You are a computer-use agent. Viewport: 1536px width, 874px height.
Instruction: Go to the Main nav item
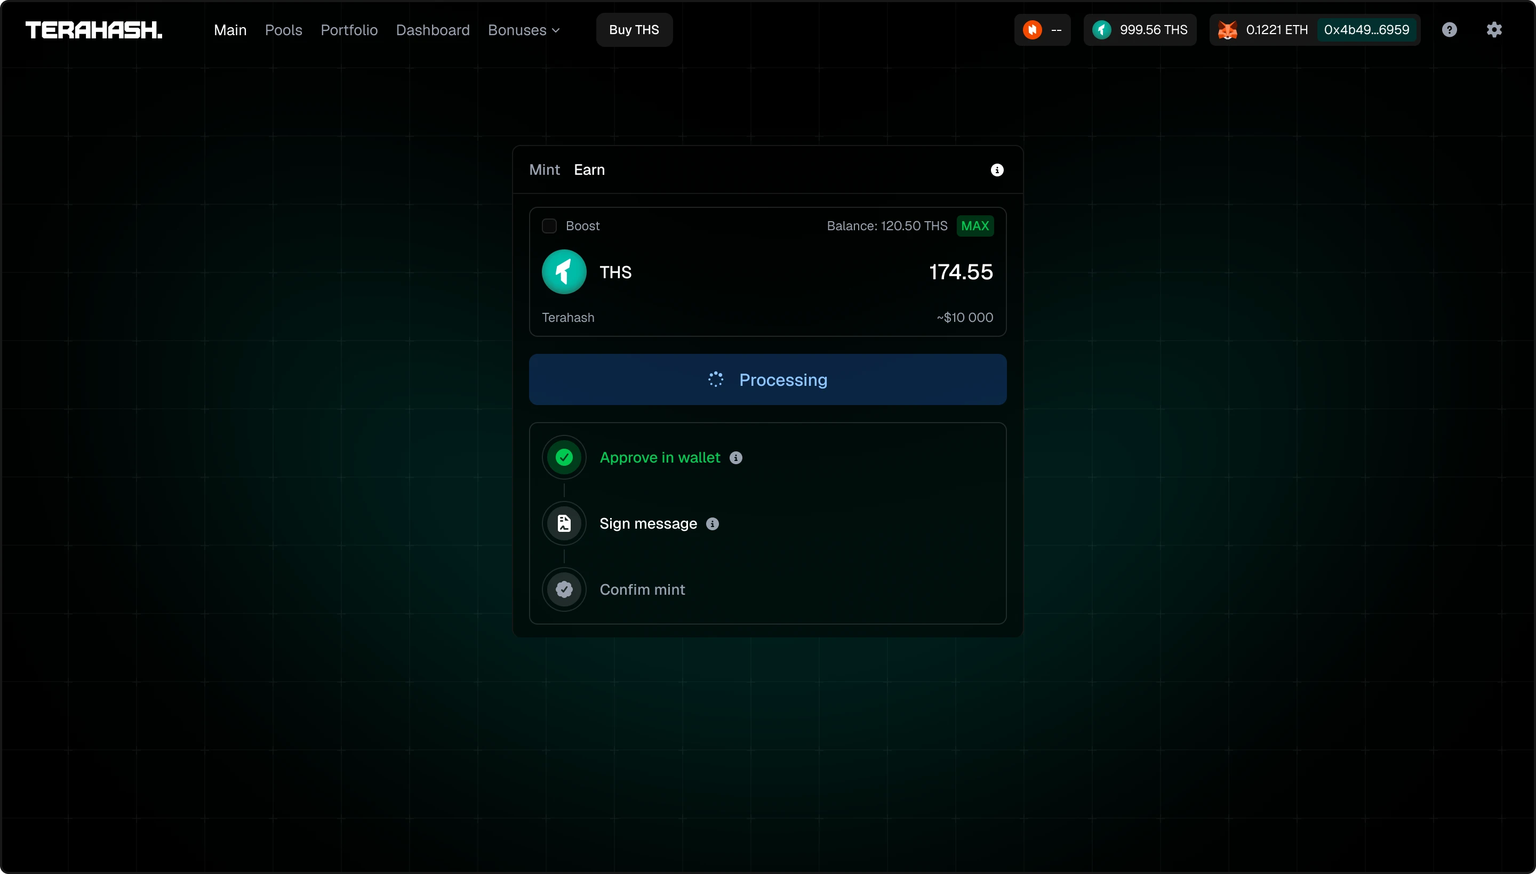point(230,30)
